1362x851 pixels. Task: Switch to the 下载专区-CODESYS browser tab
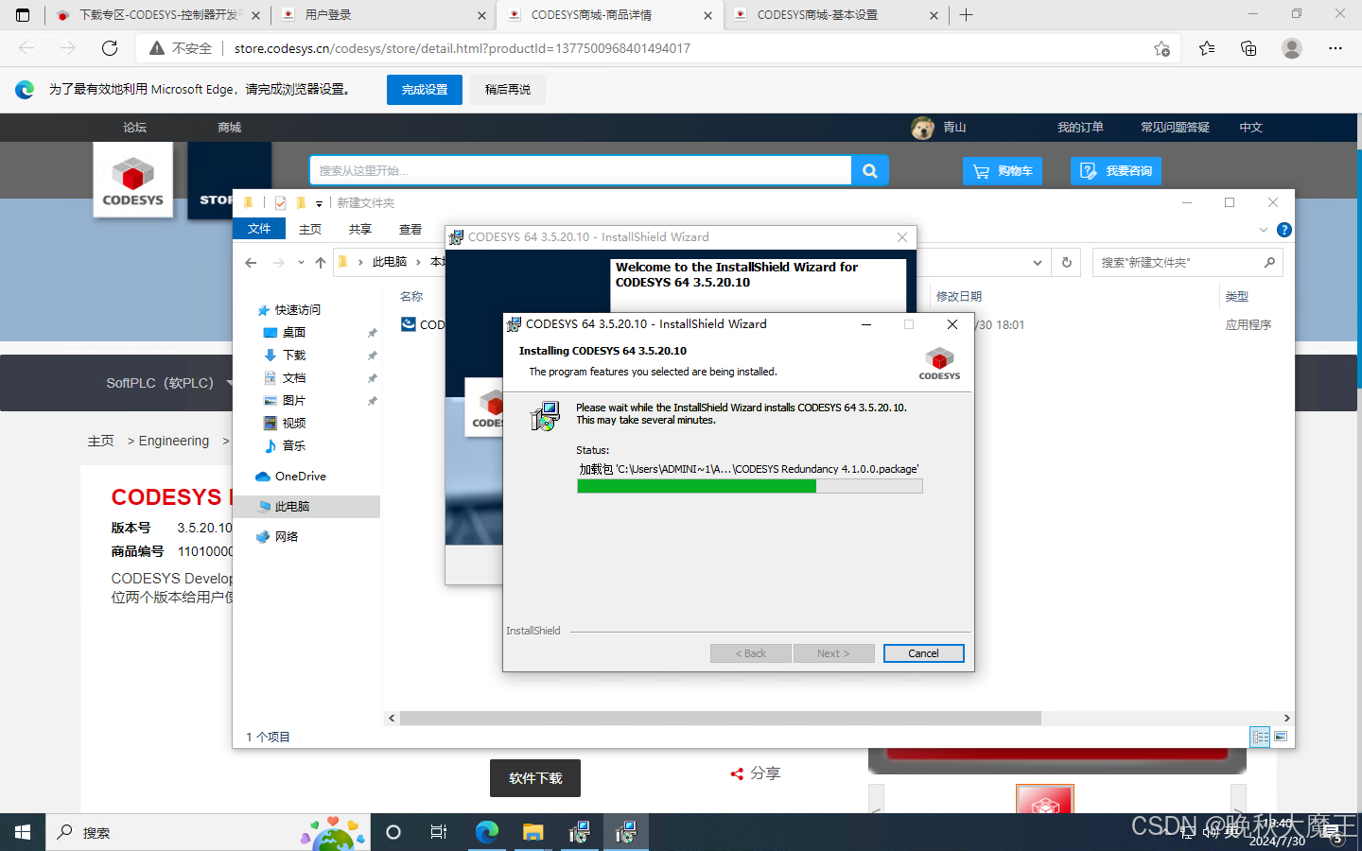point(157,15)
